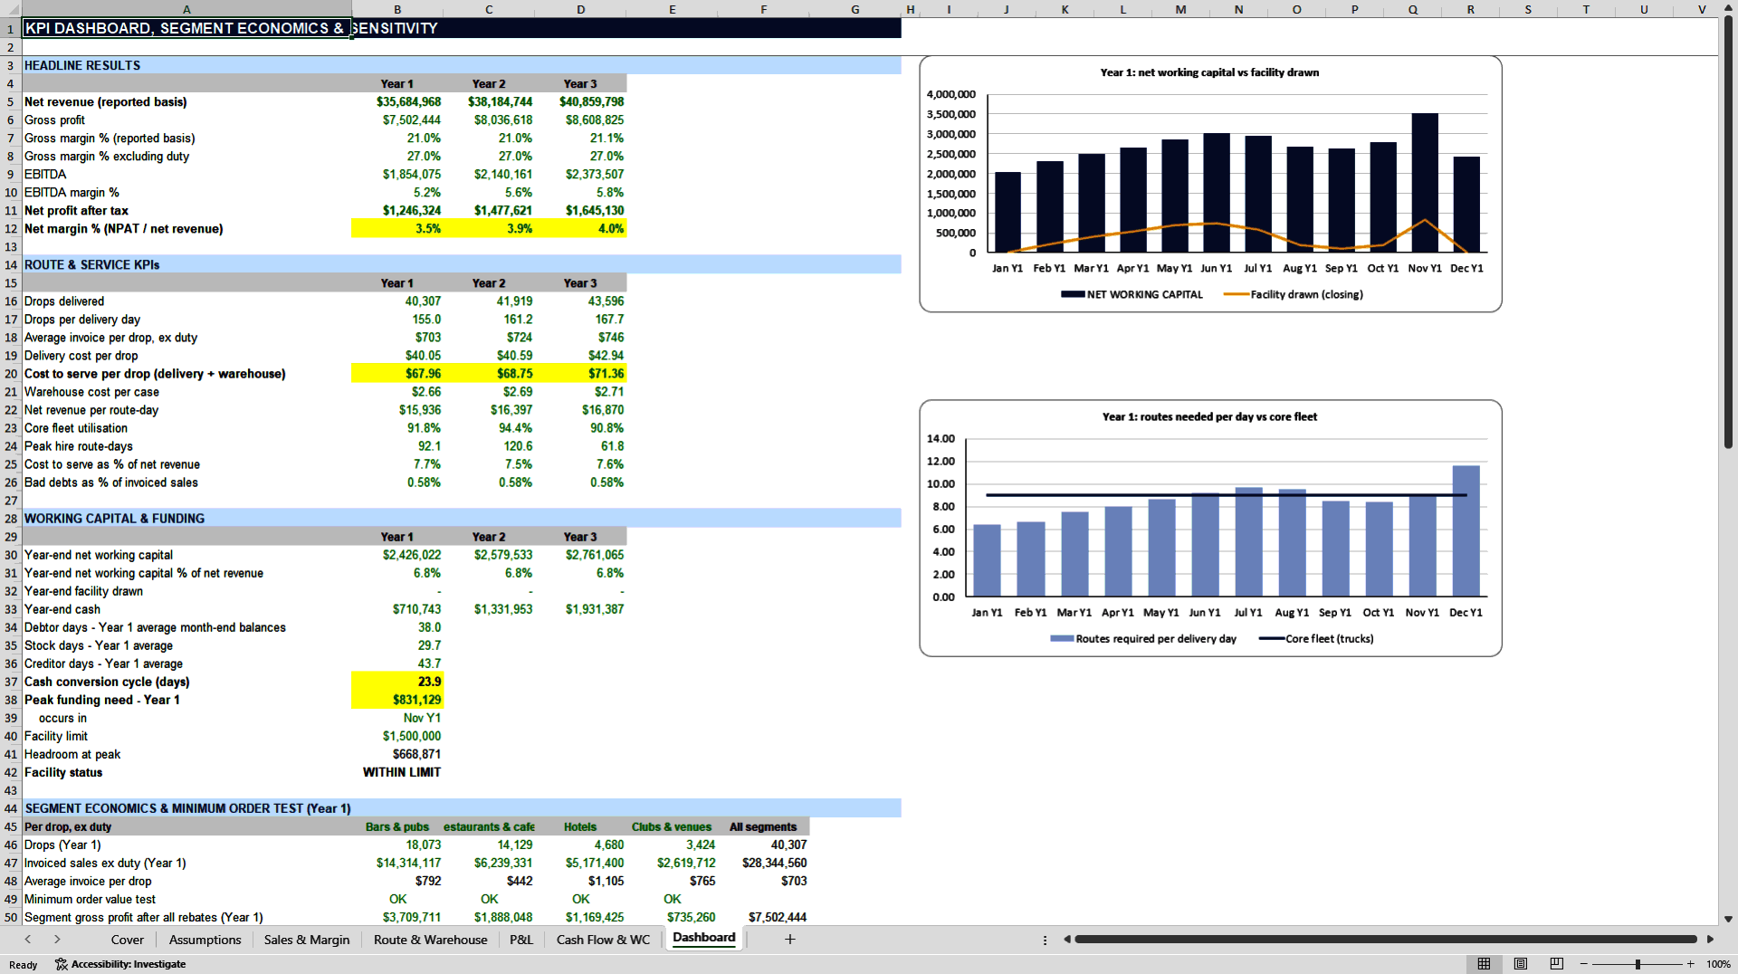Select Hotels average invoice $1,105

581,881
